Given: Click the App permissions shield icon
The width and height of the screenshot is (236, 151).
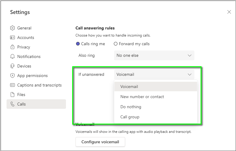Looking at the screenshot, I should click(12, 75).
